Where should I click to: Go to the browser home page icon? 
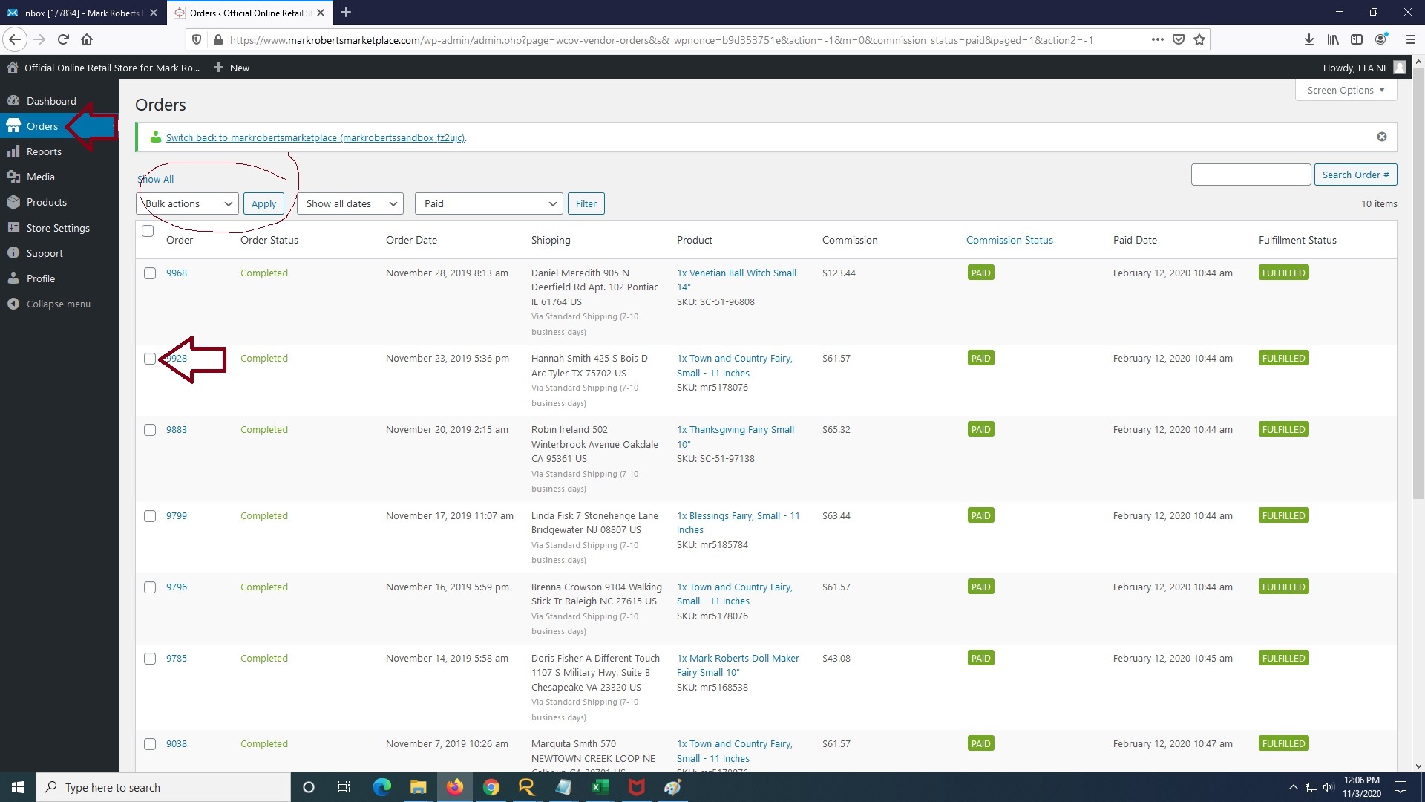coord(87,39)
